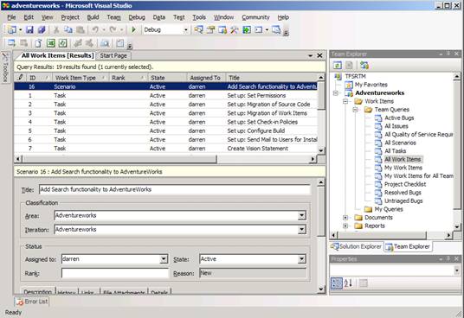Collapse the Work Items tree node
Viewport: 464px width, 318px height.
point(345,101)
